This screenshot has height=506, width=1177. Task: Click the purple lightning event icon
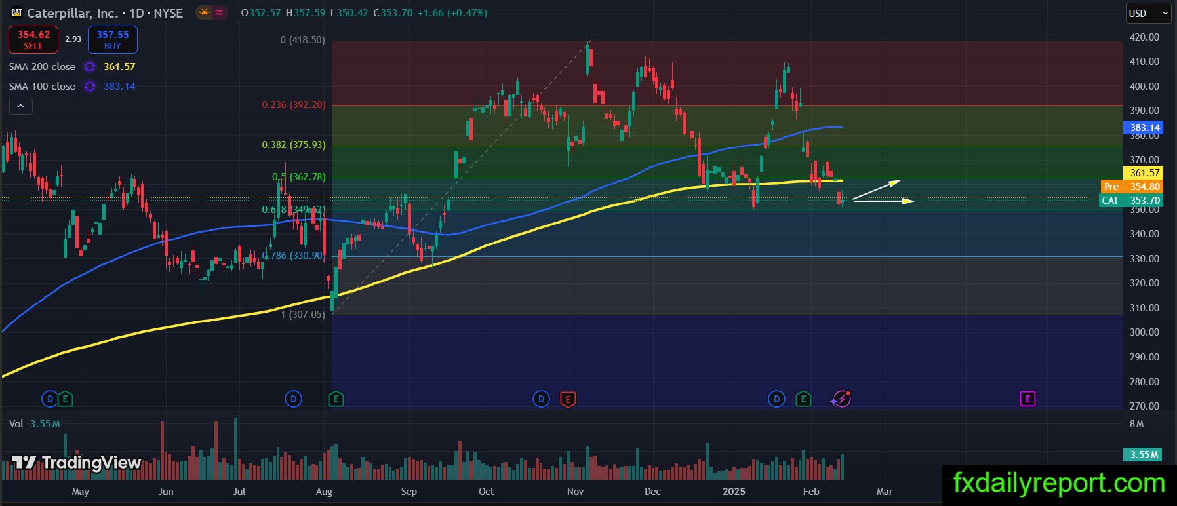(841, 399)
